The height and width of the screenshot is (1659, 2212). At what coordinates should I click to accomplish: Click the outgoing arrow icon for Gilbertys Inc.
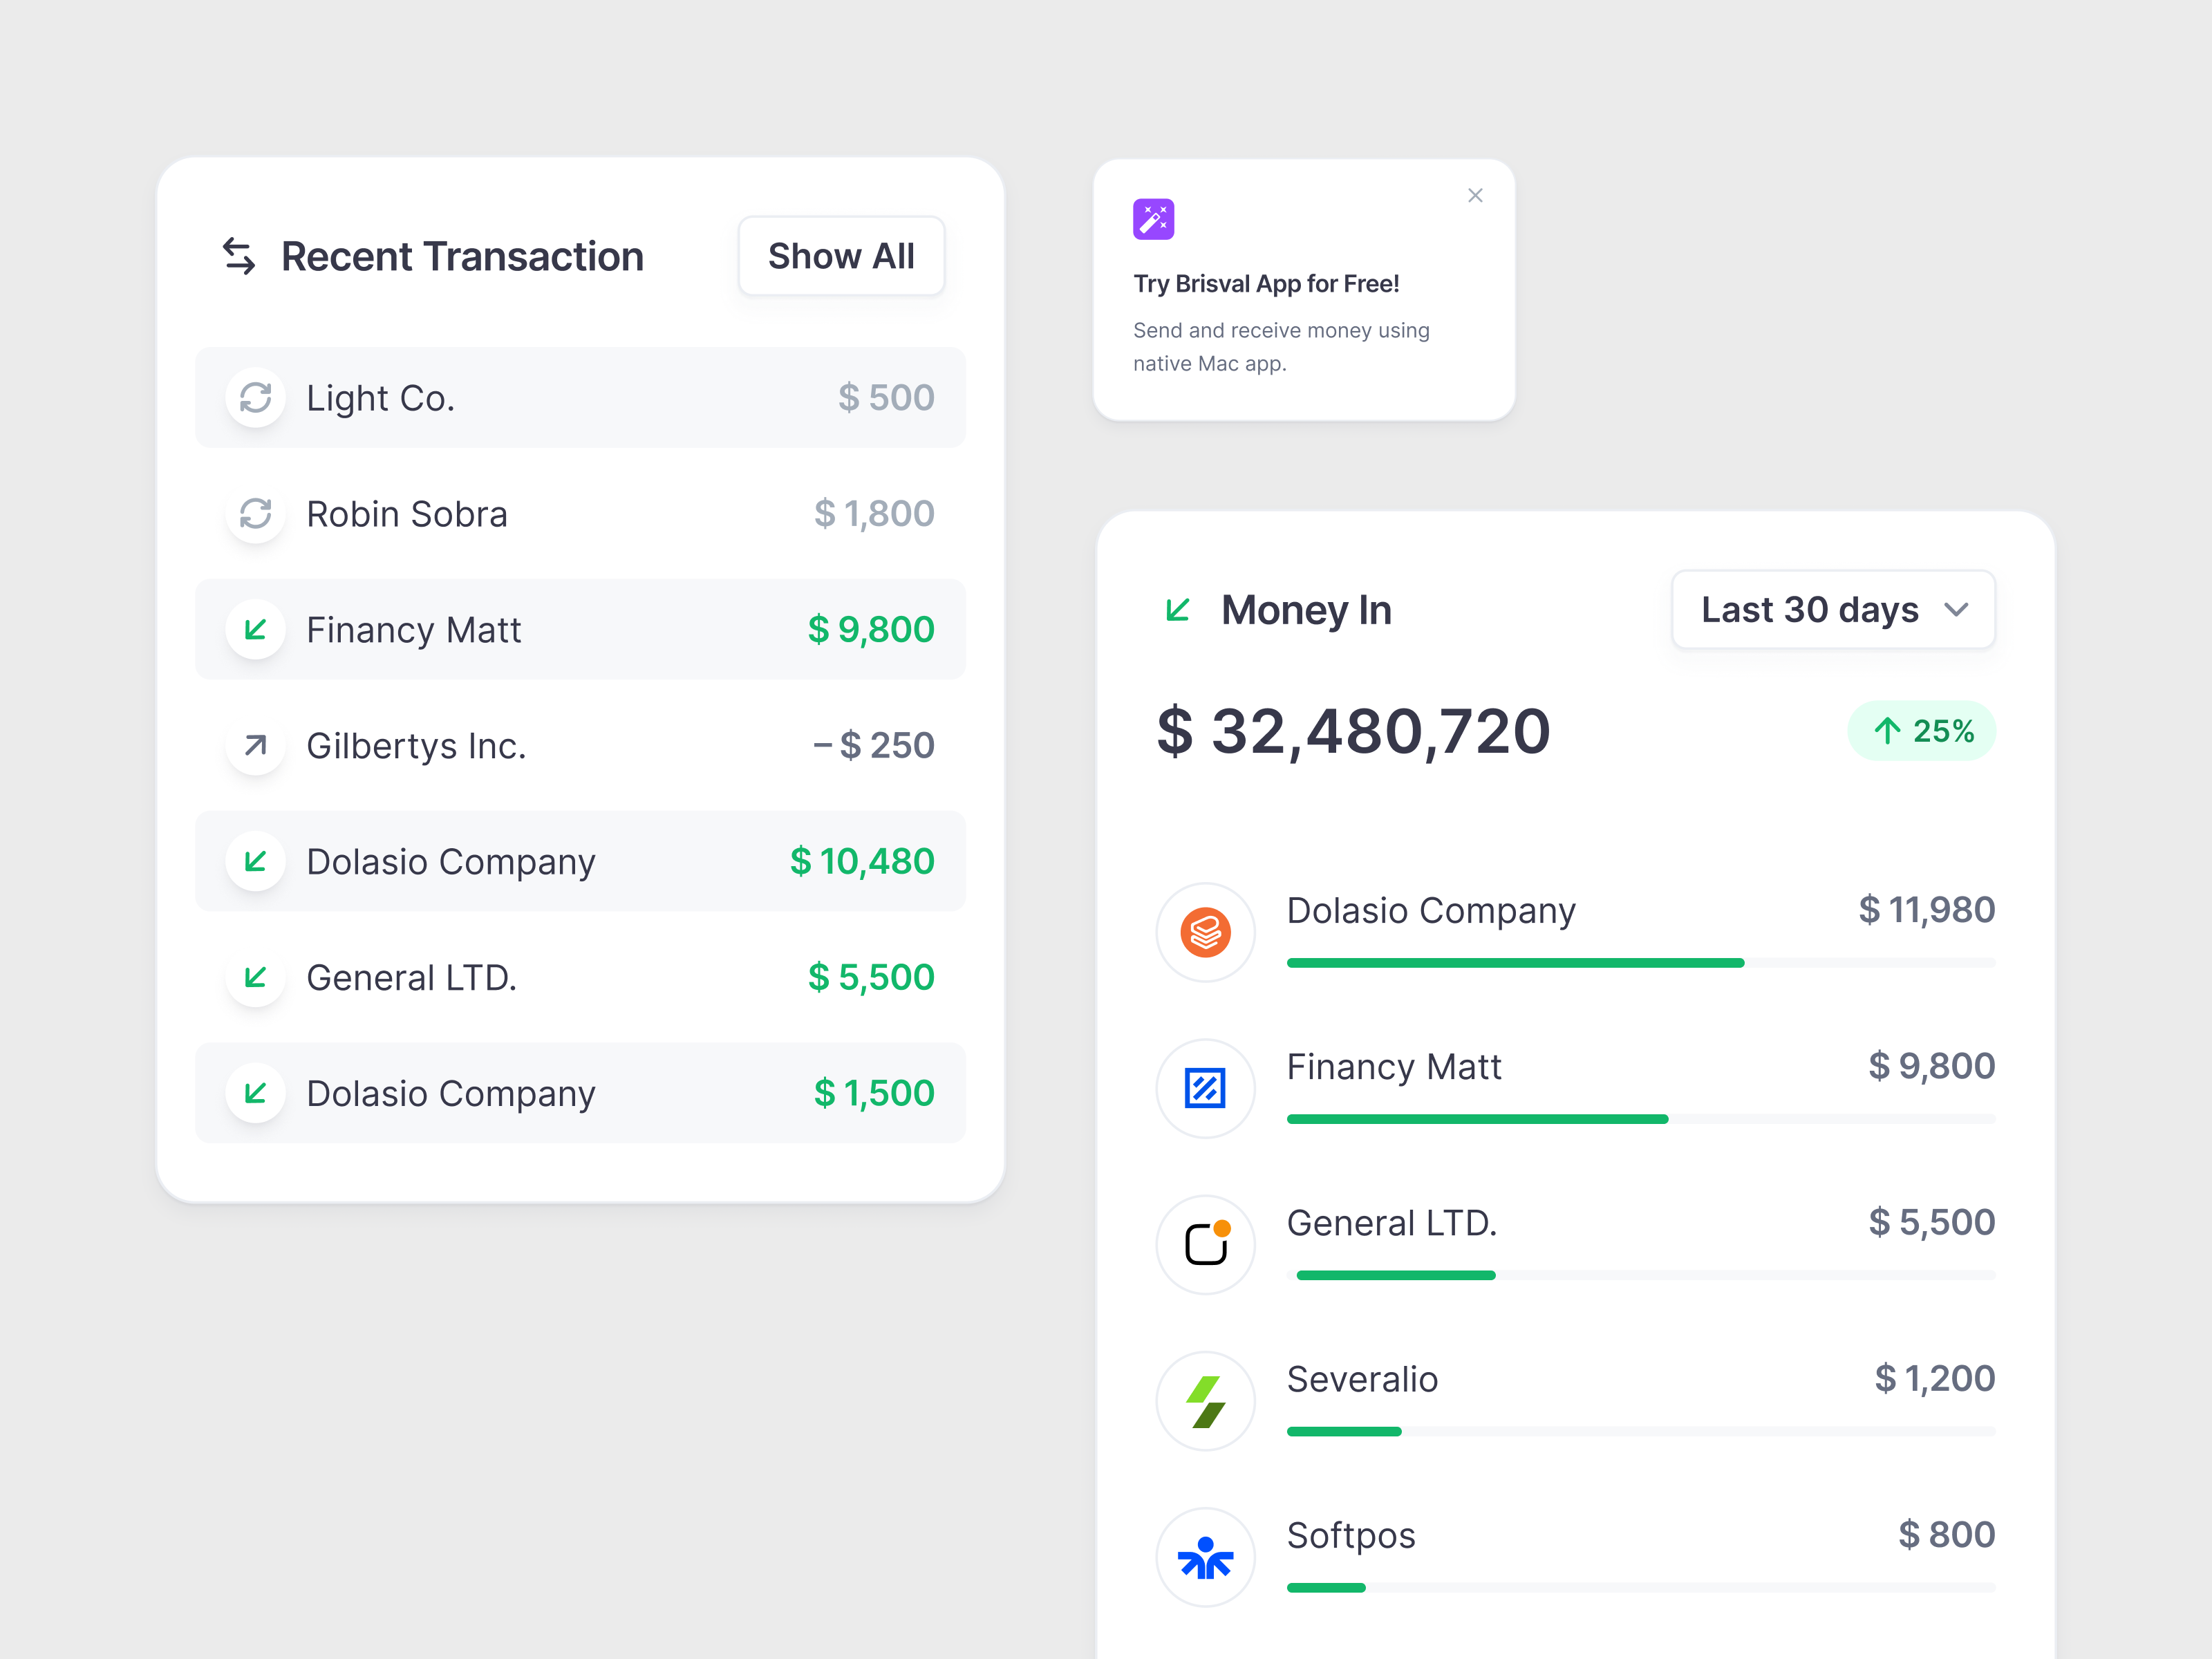(x=256, y=745)
